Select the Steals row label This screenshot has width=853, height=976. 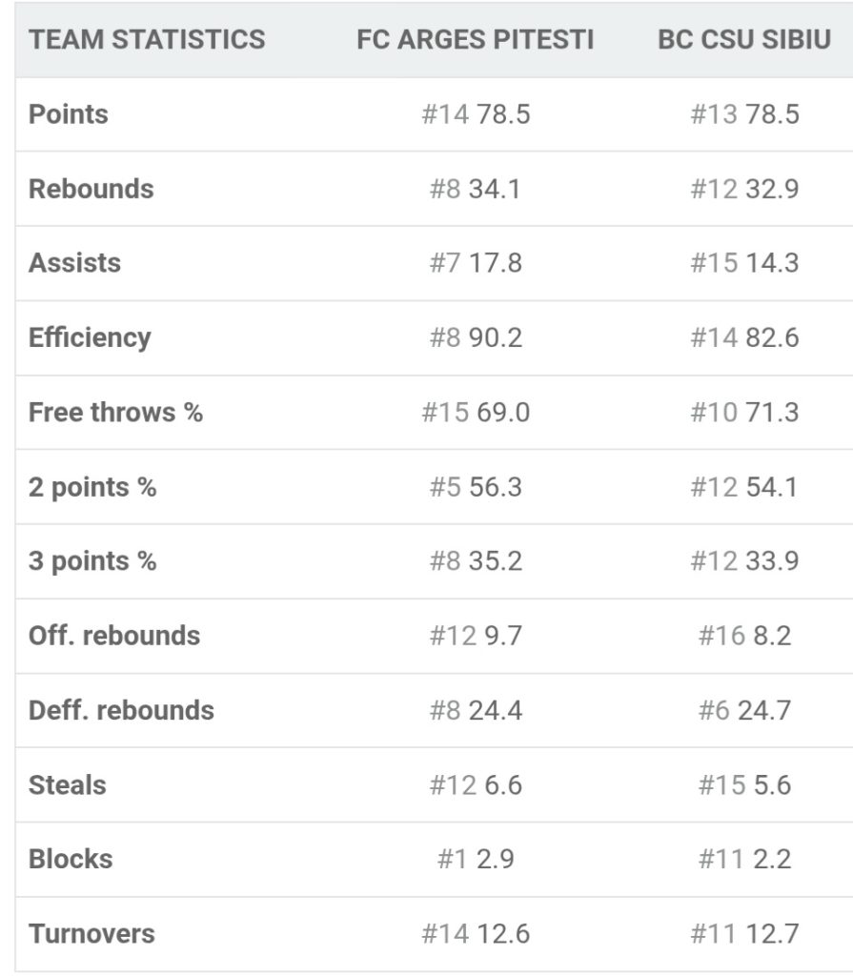tap(68, 784)
